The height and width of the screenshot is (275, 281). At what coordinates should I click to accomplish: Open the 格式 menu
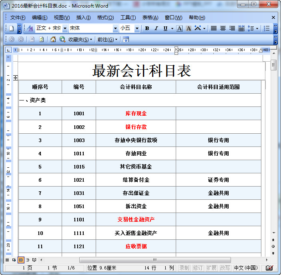pyautogui.click(x=105, y=18)
